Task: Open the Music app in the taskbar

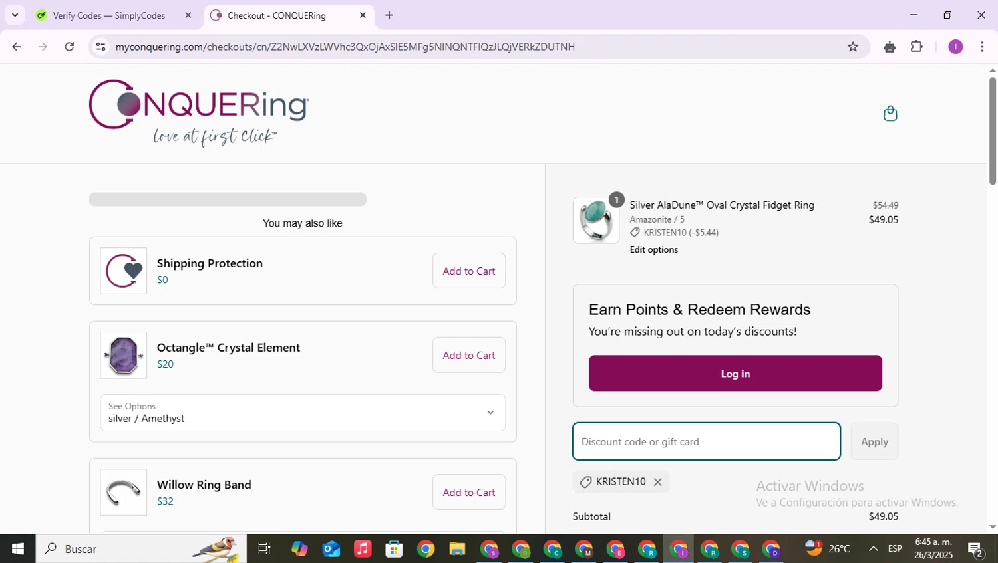Action: pos(363,549)
